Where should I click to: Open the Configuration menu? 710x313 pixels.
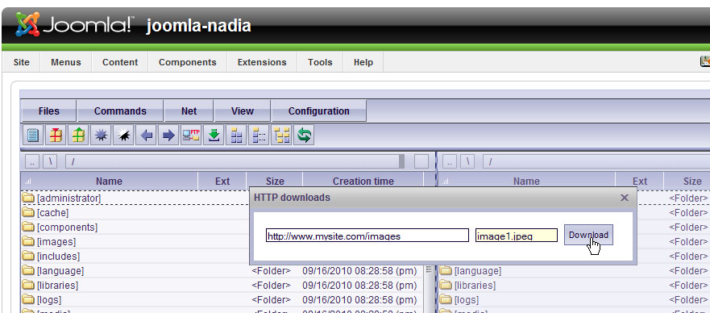[319, 111]
